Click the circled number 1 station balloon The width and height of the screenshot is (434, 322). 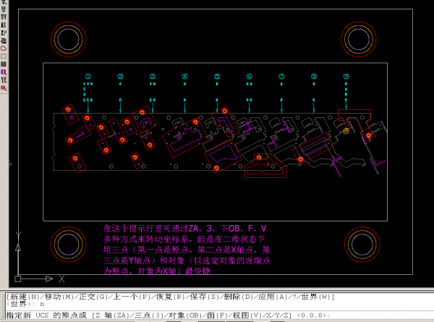pos(88,76)
